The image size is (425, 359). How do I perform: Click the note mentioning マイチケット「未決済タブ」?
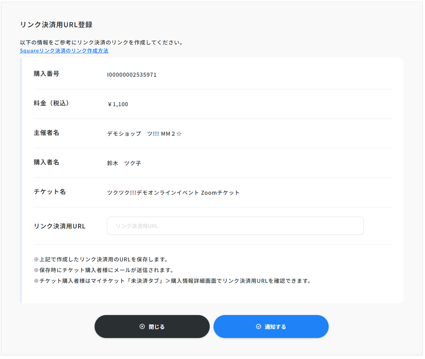pyautogui.click(x=173, y=281)
